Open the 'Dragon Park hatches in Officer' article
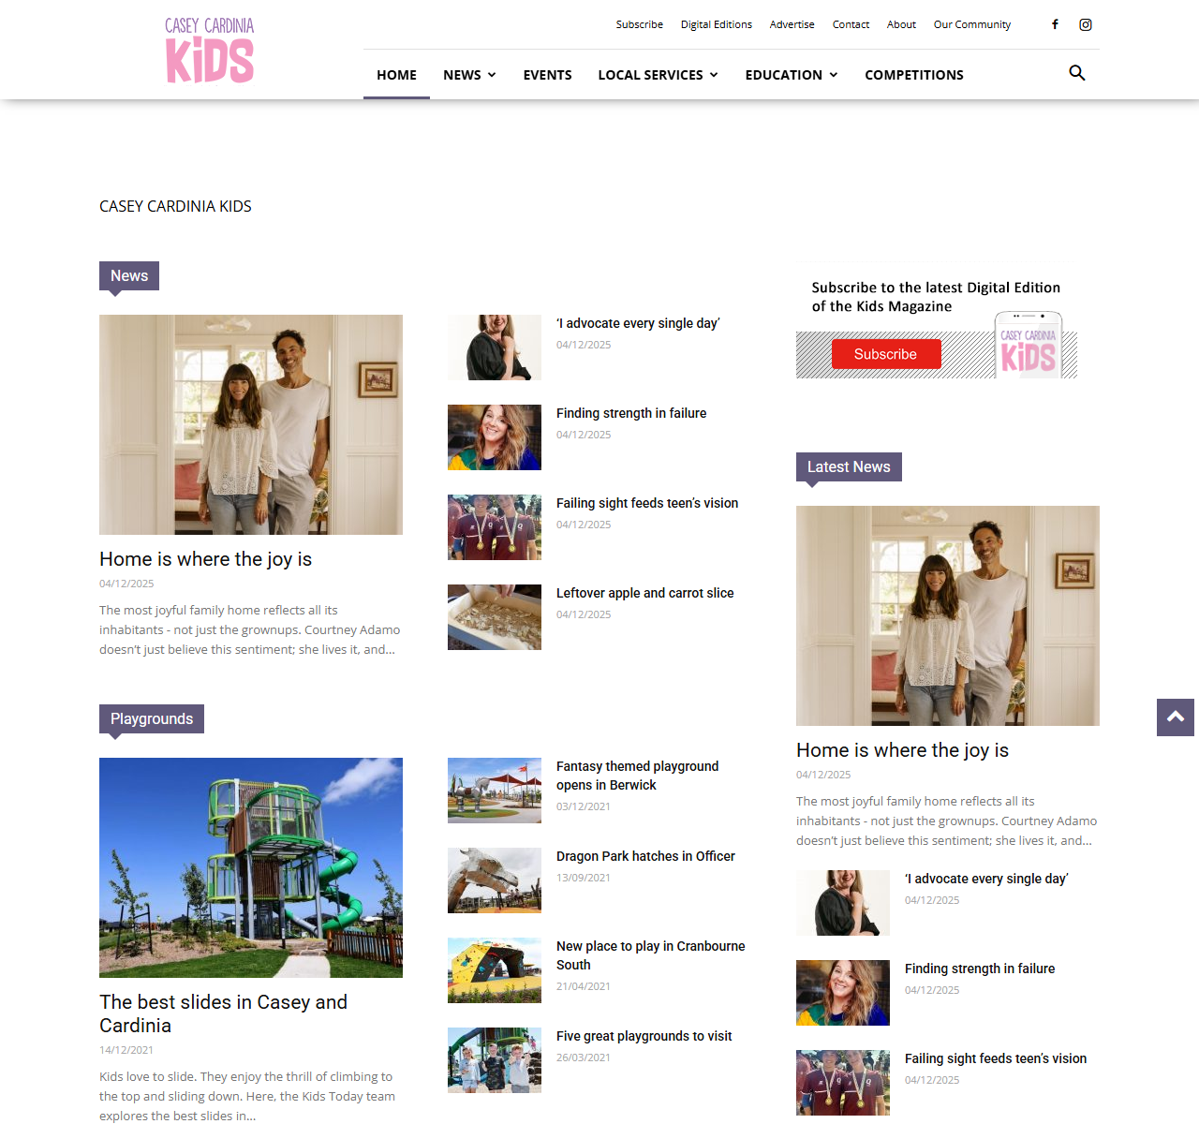Screen dimensions: 1199x1124 coord(645,856)
